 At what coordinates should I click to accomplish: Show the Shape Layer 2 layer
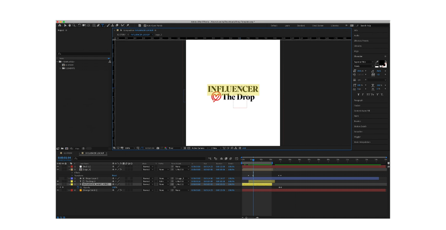[58, 178]
